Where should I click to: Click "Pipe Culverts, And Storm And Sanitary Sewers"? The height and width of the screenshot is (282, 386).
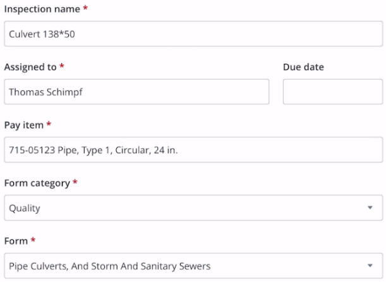coord(109,266)
